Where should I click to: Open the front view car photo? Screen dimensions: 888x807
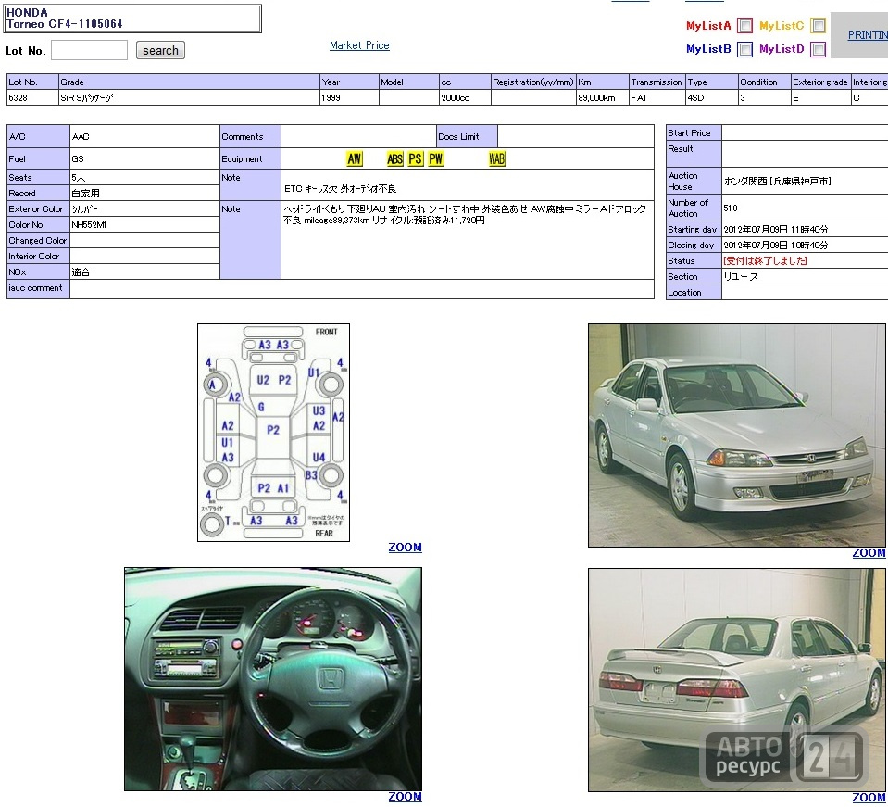pos(737,435)
